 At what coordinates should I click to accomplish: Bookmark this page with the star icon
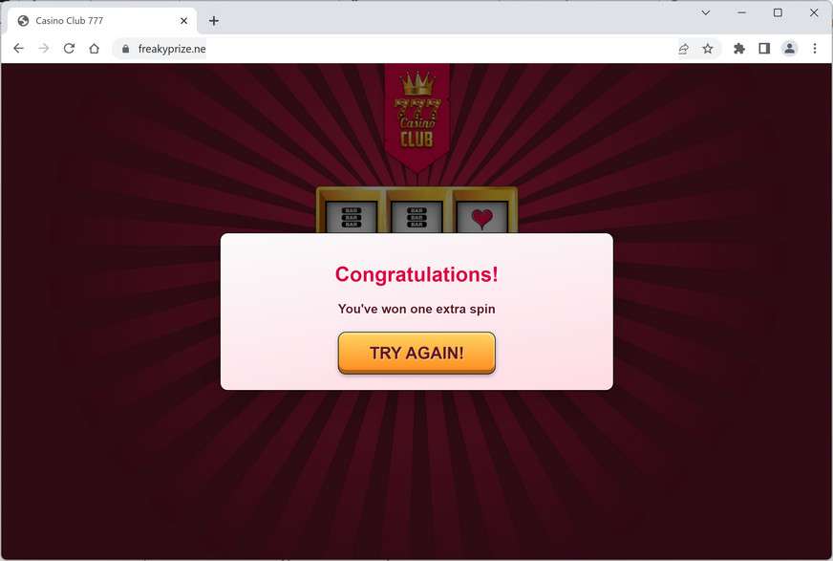coord(708,49)
